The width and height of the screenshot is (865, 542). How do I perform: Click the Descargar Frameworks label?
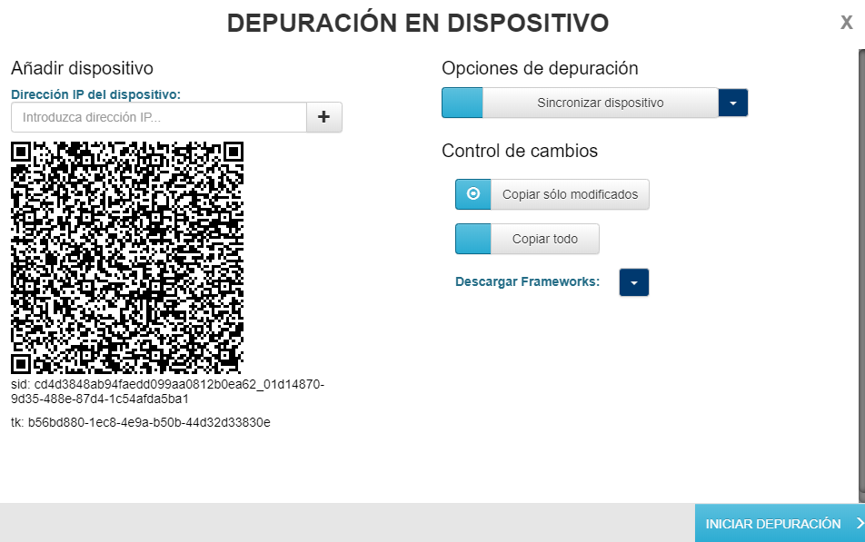pos(527,281)
